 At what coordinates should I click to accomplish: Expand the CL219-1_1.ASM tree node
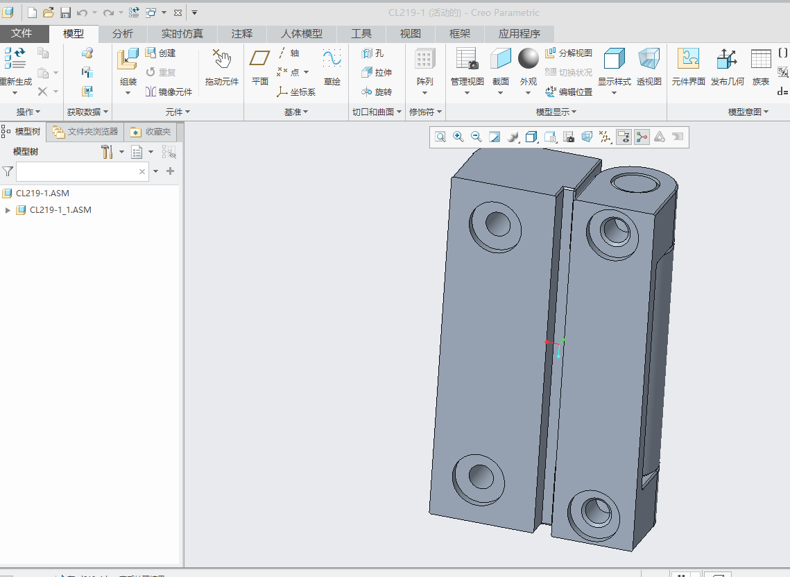click(x=8, y=210)
